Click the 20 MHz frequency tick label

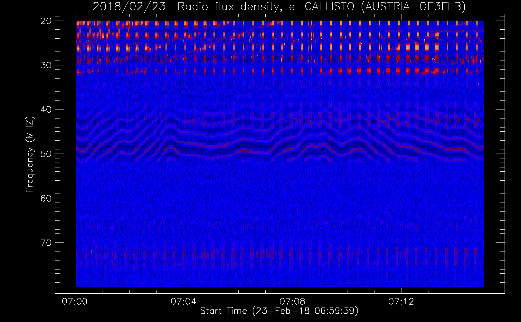click(46, 21)
